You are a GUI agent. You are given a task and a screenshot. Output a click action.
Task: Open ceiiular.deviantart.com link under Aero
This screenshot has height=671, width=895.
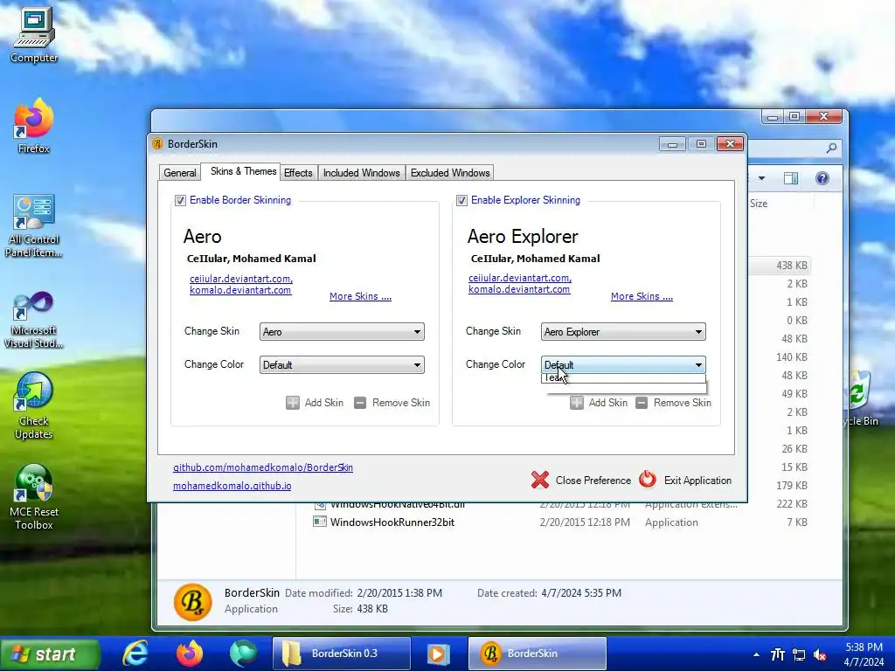(x=241, y=279)
